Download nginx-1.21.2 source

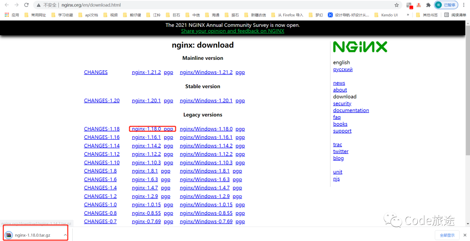pyautogui.click(x=146, y=72)
